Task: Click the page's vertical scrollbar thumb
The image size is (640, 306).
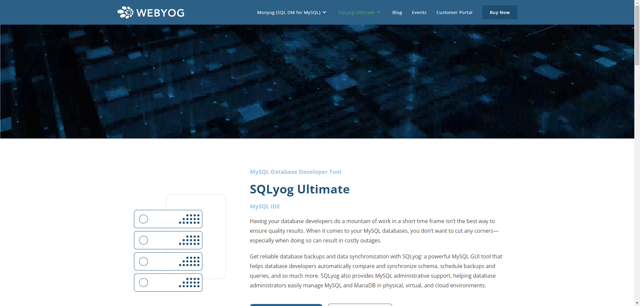Action: [x=637, y=35]
